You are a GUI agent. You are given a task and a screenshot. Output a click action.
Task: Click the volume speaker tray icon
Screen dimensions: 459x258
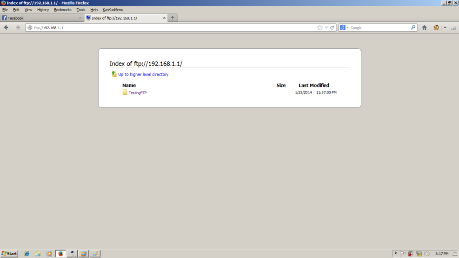(x=427, y=254)
